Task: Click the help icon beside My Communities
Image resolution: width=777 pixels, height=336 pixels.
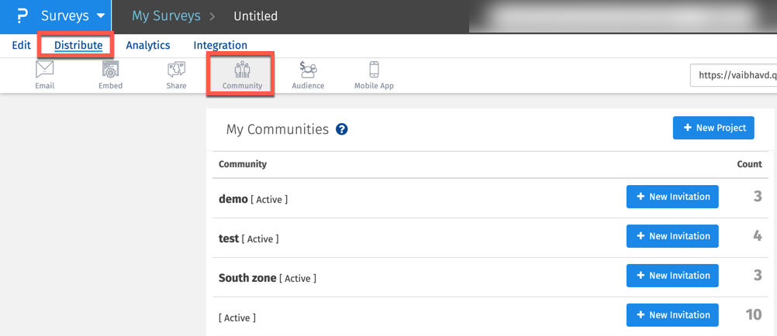Action: 342,129
